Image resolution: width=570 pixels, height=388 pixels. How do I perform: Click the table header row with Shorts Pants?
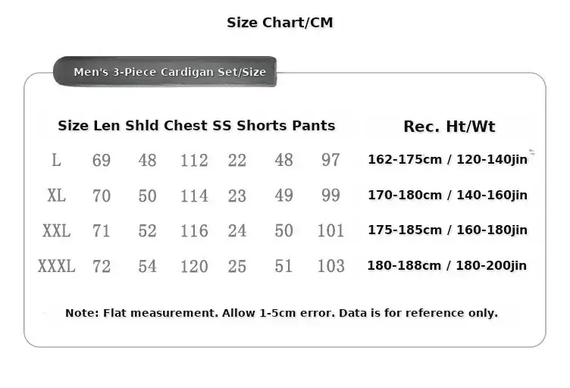pos(196,125)
